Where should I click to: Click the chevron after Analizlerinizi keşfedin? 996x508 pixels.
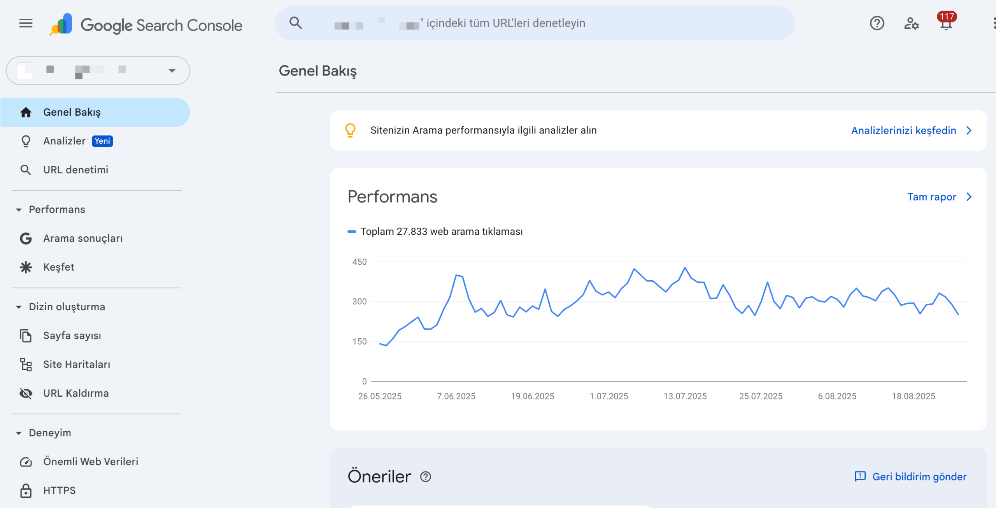(x=969, y=130)
